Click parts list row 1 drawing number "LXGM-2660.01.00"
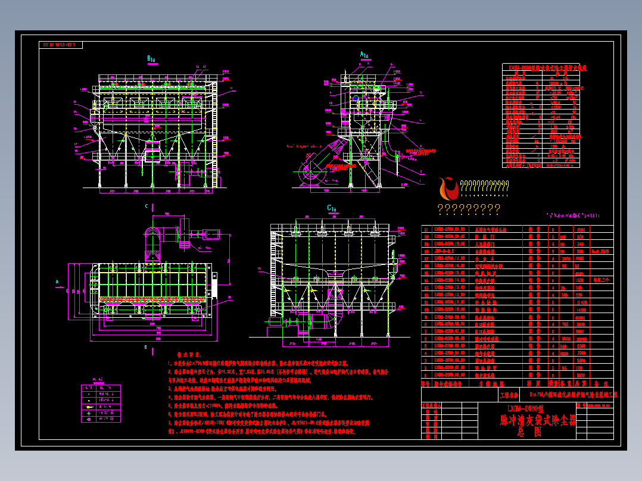 450,374
